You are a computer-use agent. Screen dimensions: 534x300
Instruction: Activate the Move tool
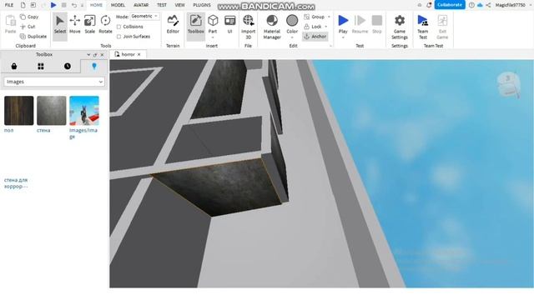[74, 24]
